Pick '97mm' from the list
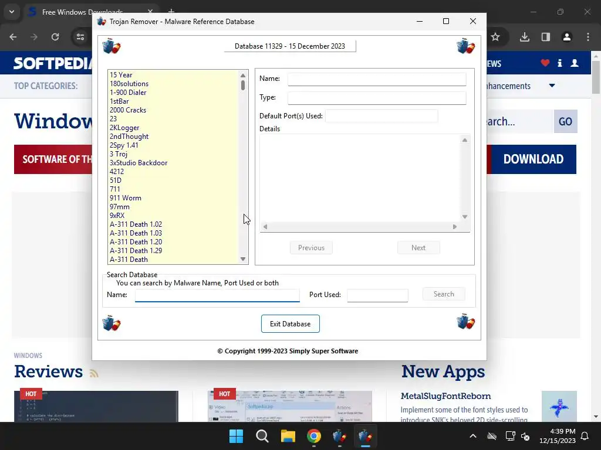The width and height of the screenshot is (601, 450). coord(120,207)
